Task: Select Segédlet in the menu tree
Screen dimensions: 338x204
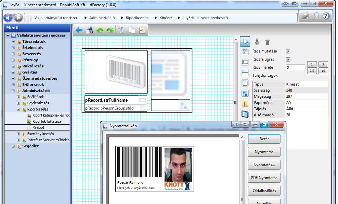Action: click(30, 146)
